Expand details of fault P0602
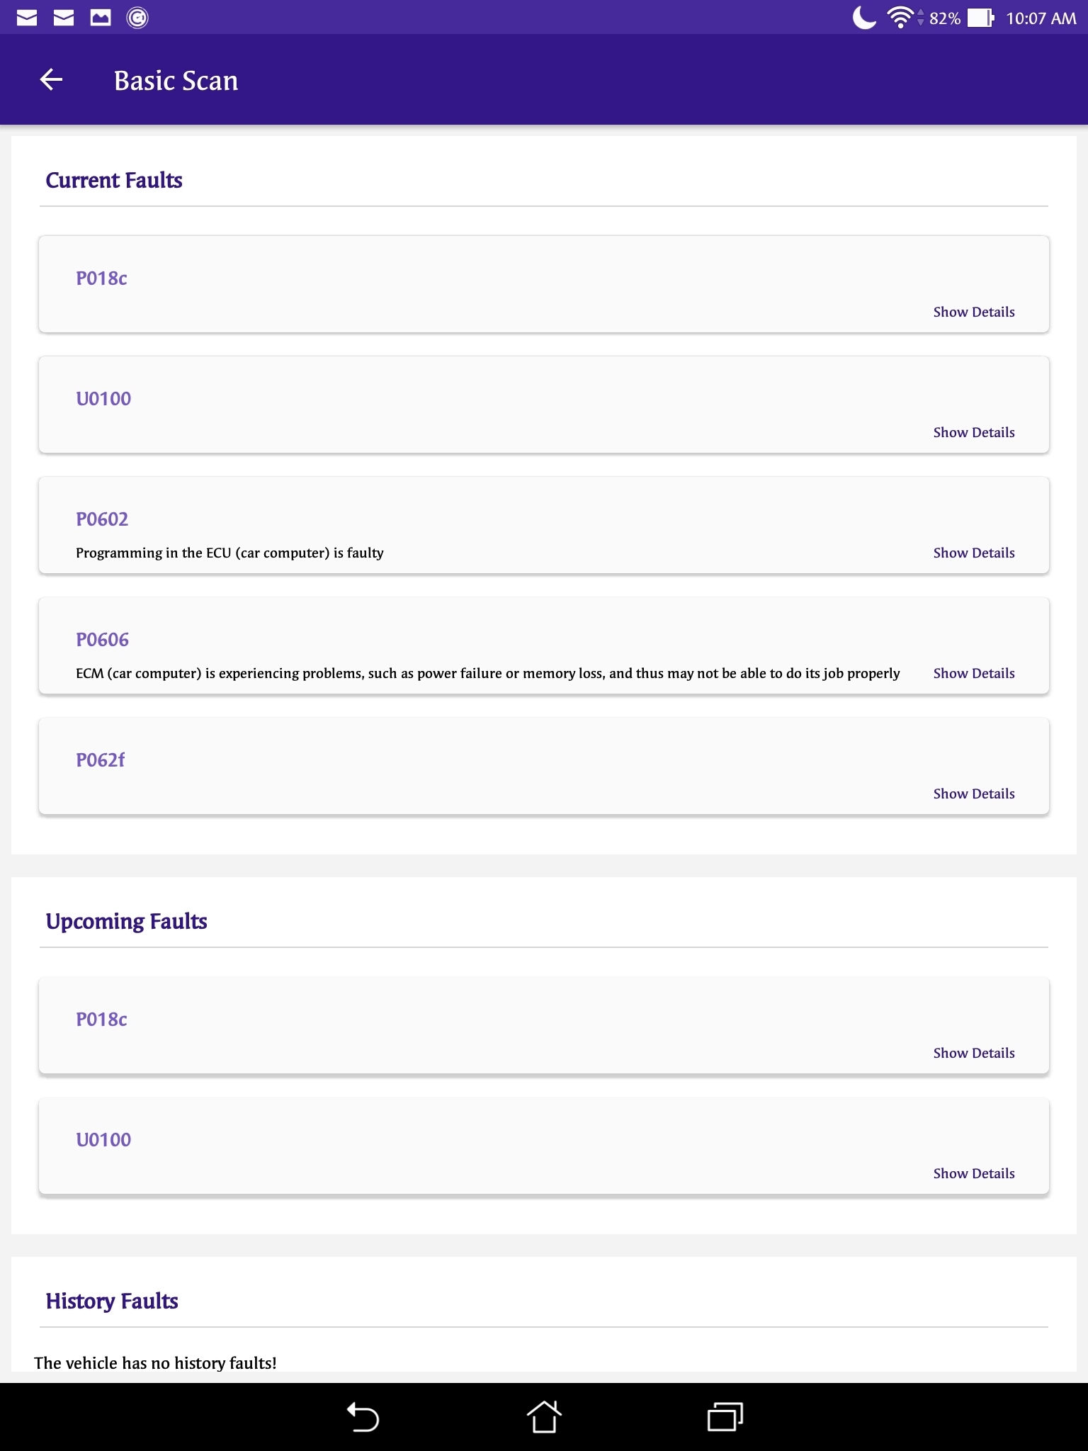 tap(973, 553)
